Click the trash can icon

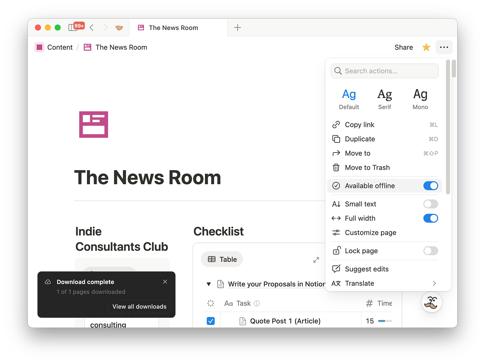pos(336,168)
